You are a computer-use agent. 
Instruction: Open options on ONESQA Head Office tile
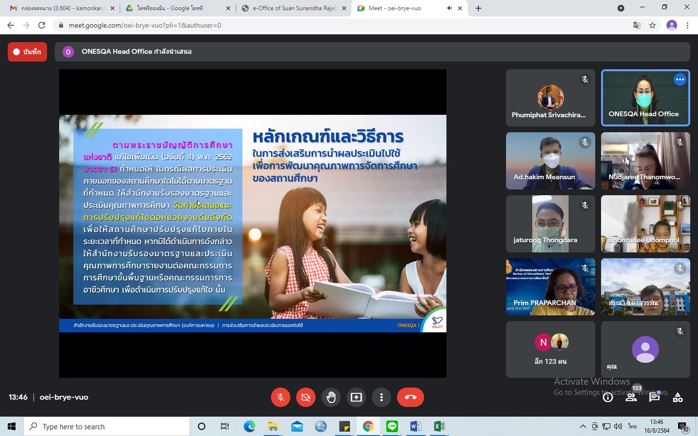point(680,79)
